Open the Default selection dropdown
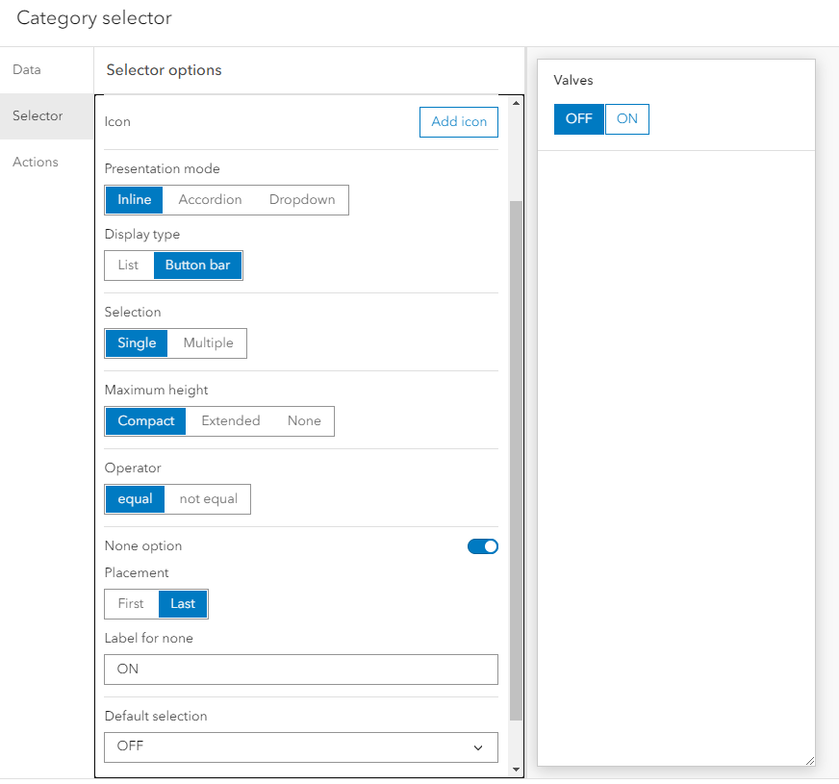The height and width of the screenshot is (784, 839). coord(301,747)
